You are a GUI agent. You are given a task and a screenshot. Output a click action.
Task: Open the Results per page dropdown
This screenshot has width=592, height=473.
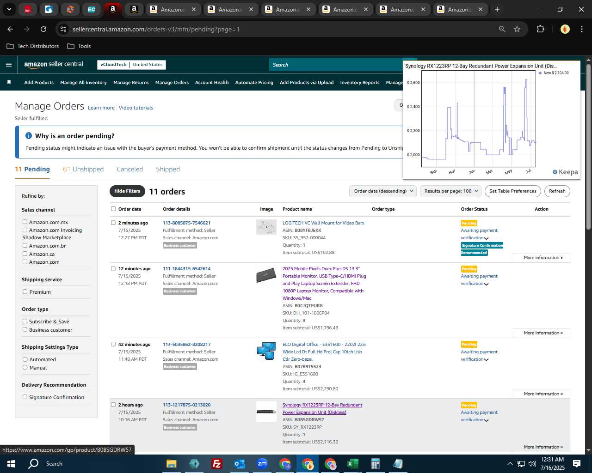[x=450, y=191]
